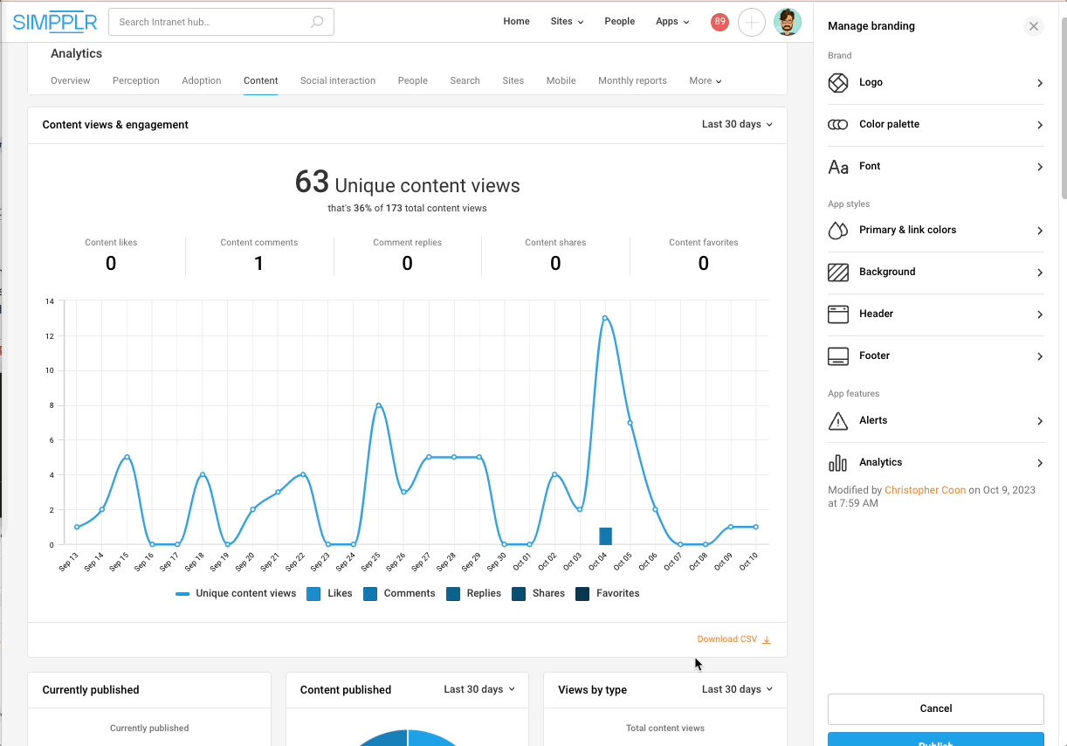Expand the Font settings chevron
Viewport: 1067px width, 746px height.
(x=1040, y=167)
